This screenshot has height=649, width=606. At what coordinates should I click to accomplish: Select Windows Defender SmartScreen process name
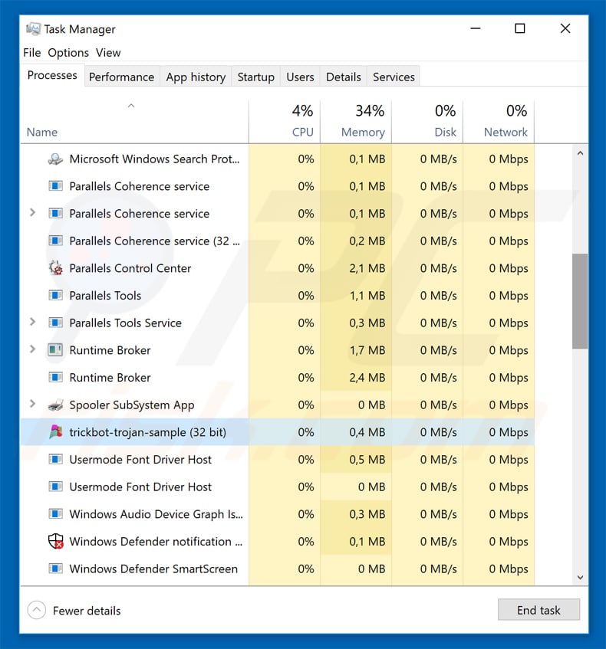pyautogui.click(x=153, y=569)
